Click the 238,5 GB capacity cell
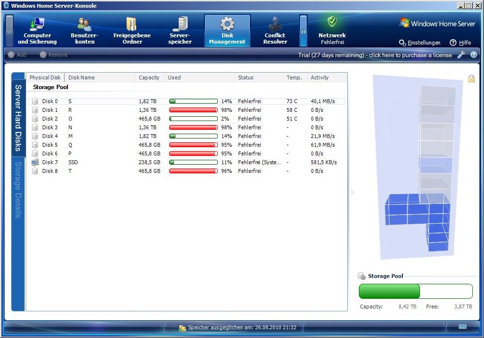 pyautogui.click(x=149, y=162)
